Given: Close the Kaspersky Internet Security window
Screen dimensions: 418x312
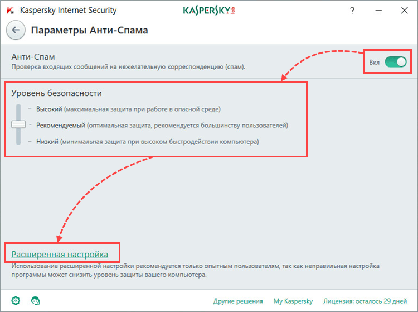Looking at the screenshot, I should pyautogui.click(x=405, y=11).
